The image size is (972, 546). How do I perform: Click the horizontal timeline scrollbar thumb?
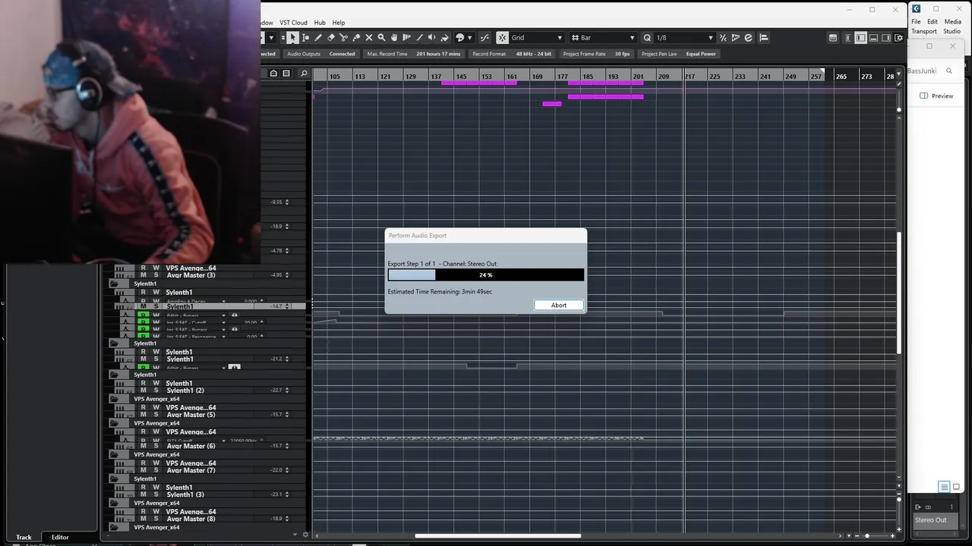[x=498, y=535]
